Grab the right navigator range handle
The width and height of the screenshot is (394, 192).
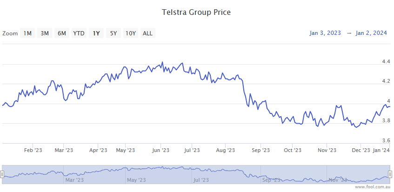coord(390,174)
